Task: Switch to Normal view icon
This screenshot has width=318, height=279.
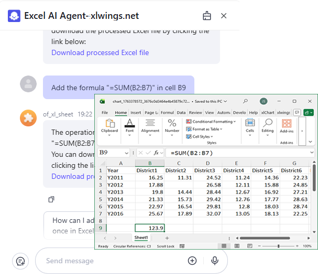Action: point(224,246)
